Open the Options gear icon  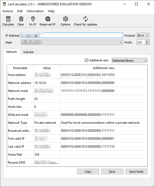[x=66, y=19]
